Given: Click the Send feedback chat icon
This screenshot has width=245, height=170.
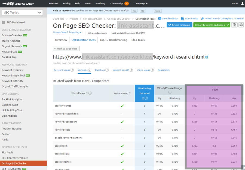Looking at the screenshot, I should [160, 19].
